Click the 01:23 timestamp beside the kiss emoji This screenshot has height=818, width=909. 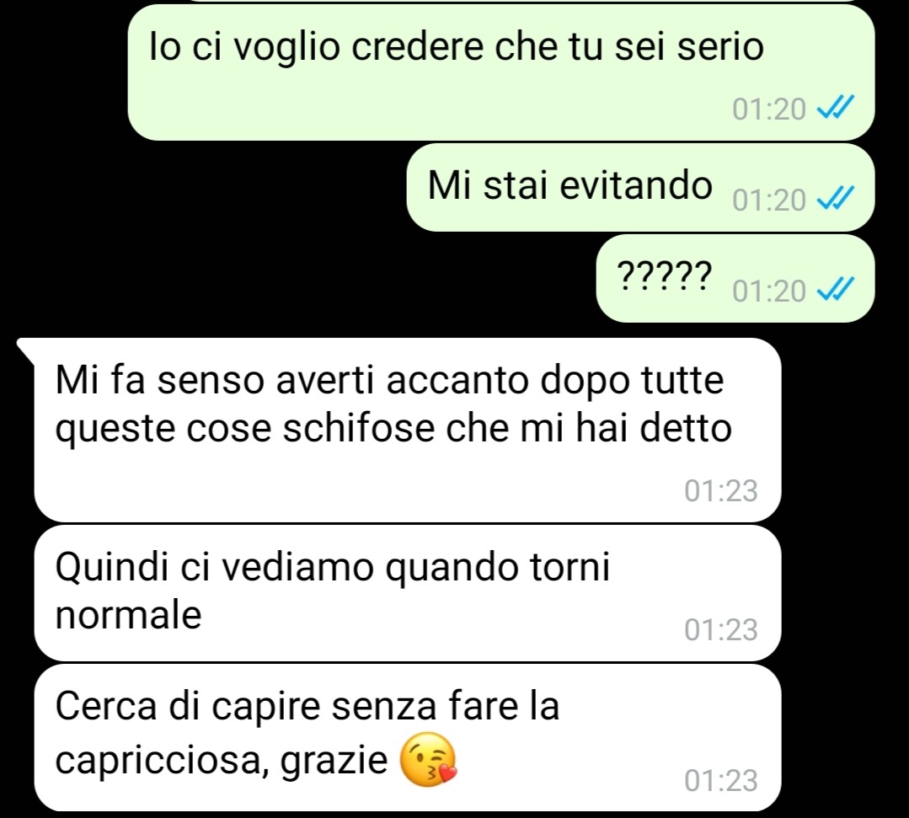(x=720, y=780)
